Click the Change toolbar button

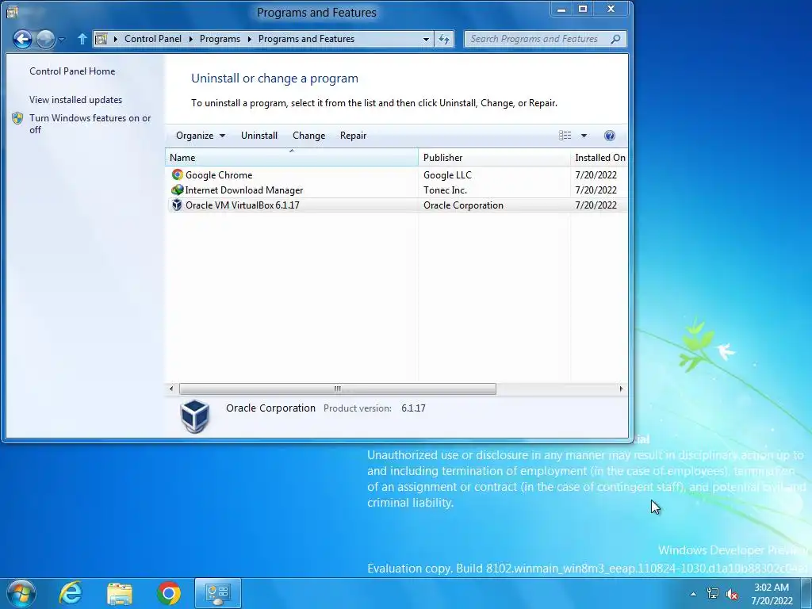[308, 135]
